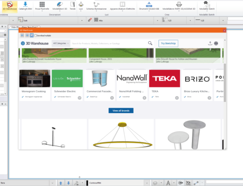The height and width of the screenshot is (186, 243).
Task: Pin the upper left side panel
Action: point(2,27)
